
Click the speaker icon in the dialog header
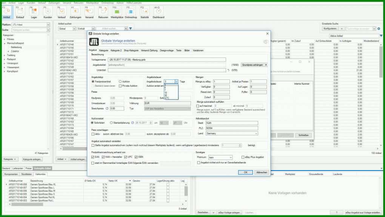(265, 42)
